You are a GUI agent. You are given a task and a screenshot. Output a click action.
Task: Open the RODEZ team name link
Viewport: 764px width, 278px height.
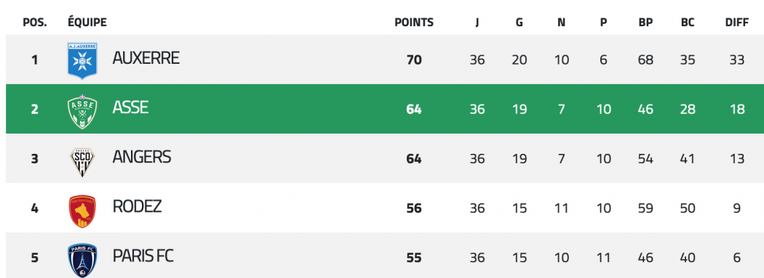click(137, 207)
